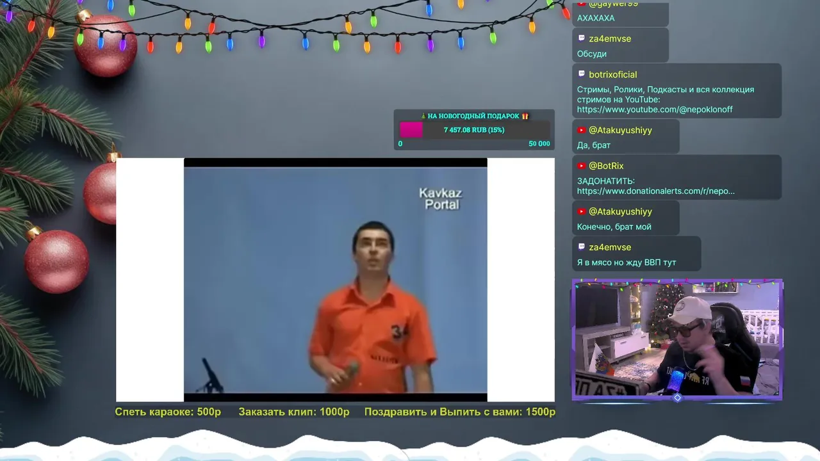The width and height of the screenshot is (820, 461).
Task: Click the "7 457.08 RUB (15%)" amount
Action: pos(474,130)
